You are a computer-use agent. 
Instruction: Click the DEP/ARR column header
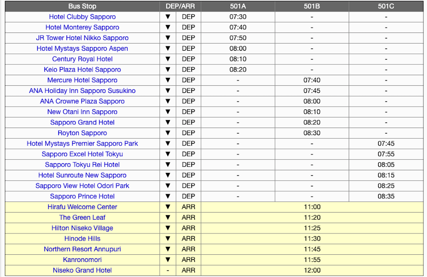[x=180, y=6]
